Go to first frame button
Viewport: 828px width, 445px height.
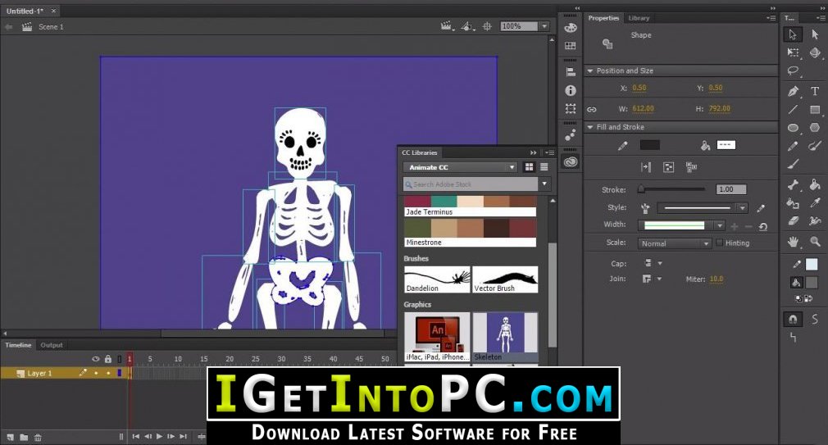pos(136,437)
